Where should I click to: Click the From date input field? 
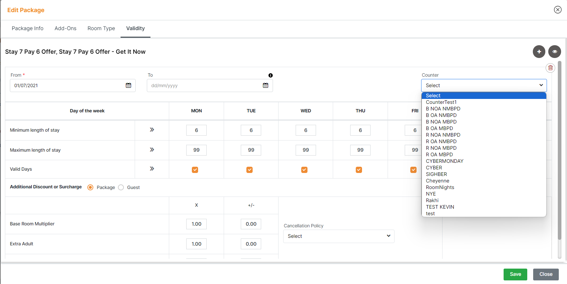(73, 85)
